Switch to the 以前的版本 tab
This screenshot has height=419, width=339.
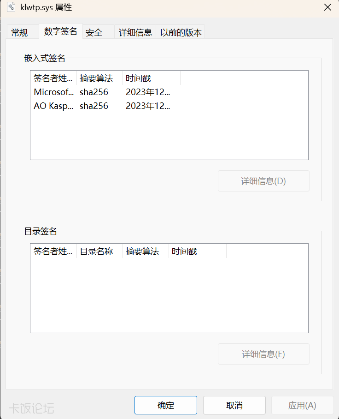(181, 32)
